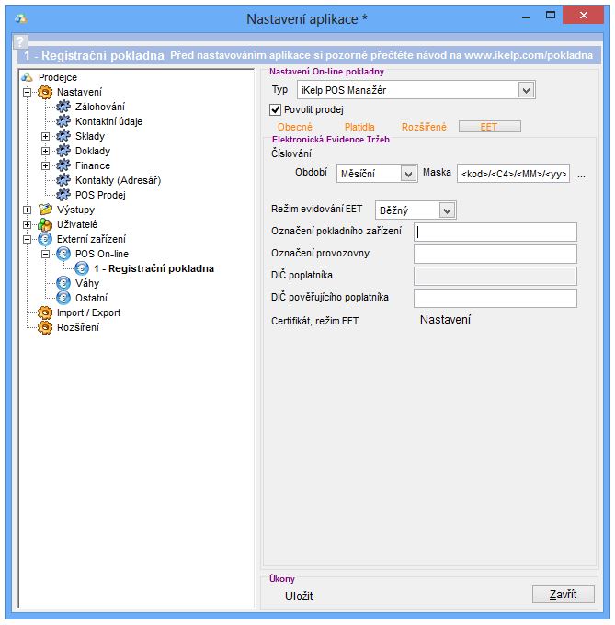Click the help question mark icon
615x625 pixels.
click(x=20, y=42)
